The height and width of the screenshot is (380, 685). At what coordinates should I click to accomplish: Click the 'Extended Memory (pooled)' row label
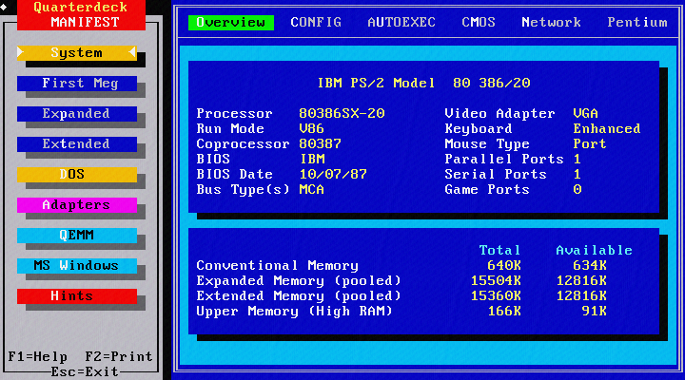pos(299,296)
